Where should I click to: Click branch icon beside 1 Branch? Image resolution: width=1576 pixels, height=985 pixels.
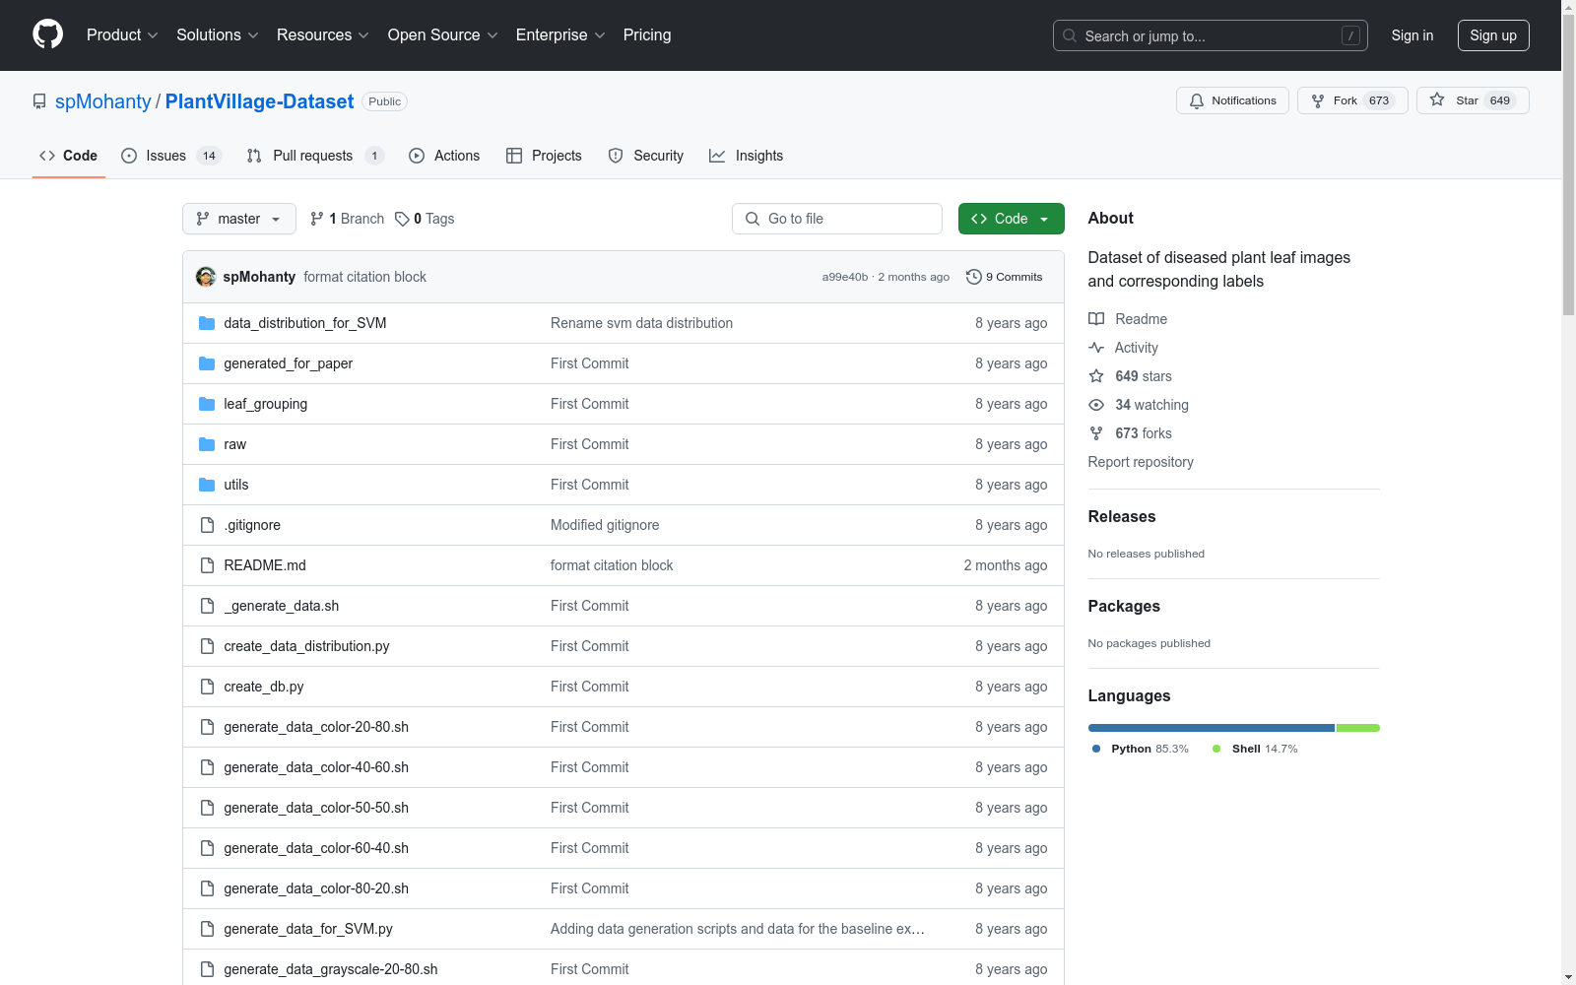(317, 219)
